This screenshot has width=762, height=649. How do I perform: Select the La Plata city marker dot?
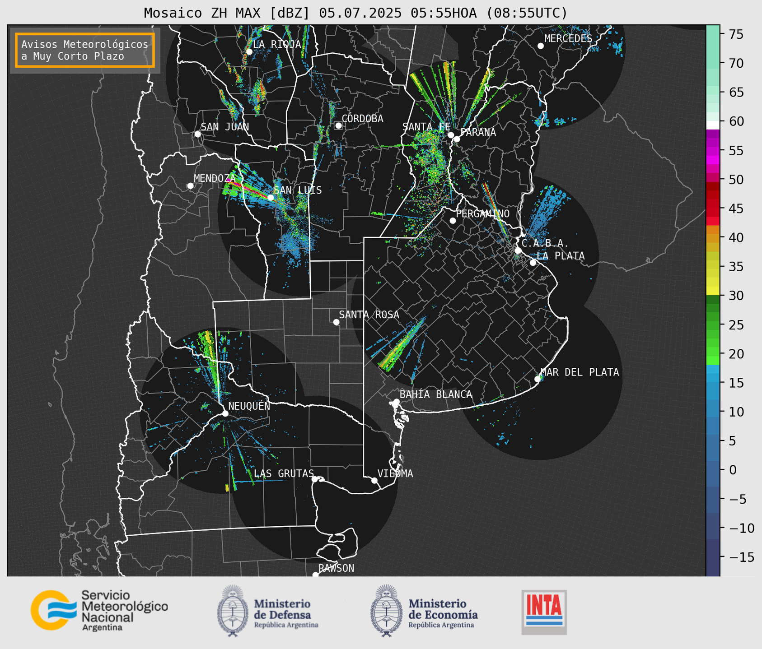point(533,263)
